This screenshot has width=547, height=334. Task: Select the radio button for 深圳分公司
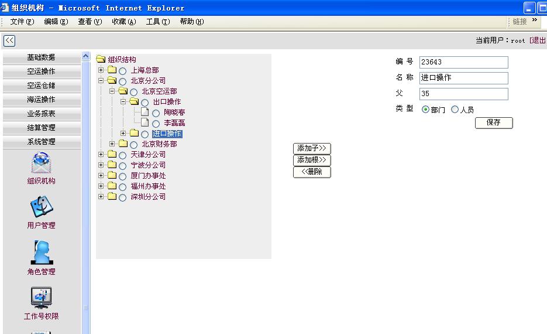122,197
